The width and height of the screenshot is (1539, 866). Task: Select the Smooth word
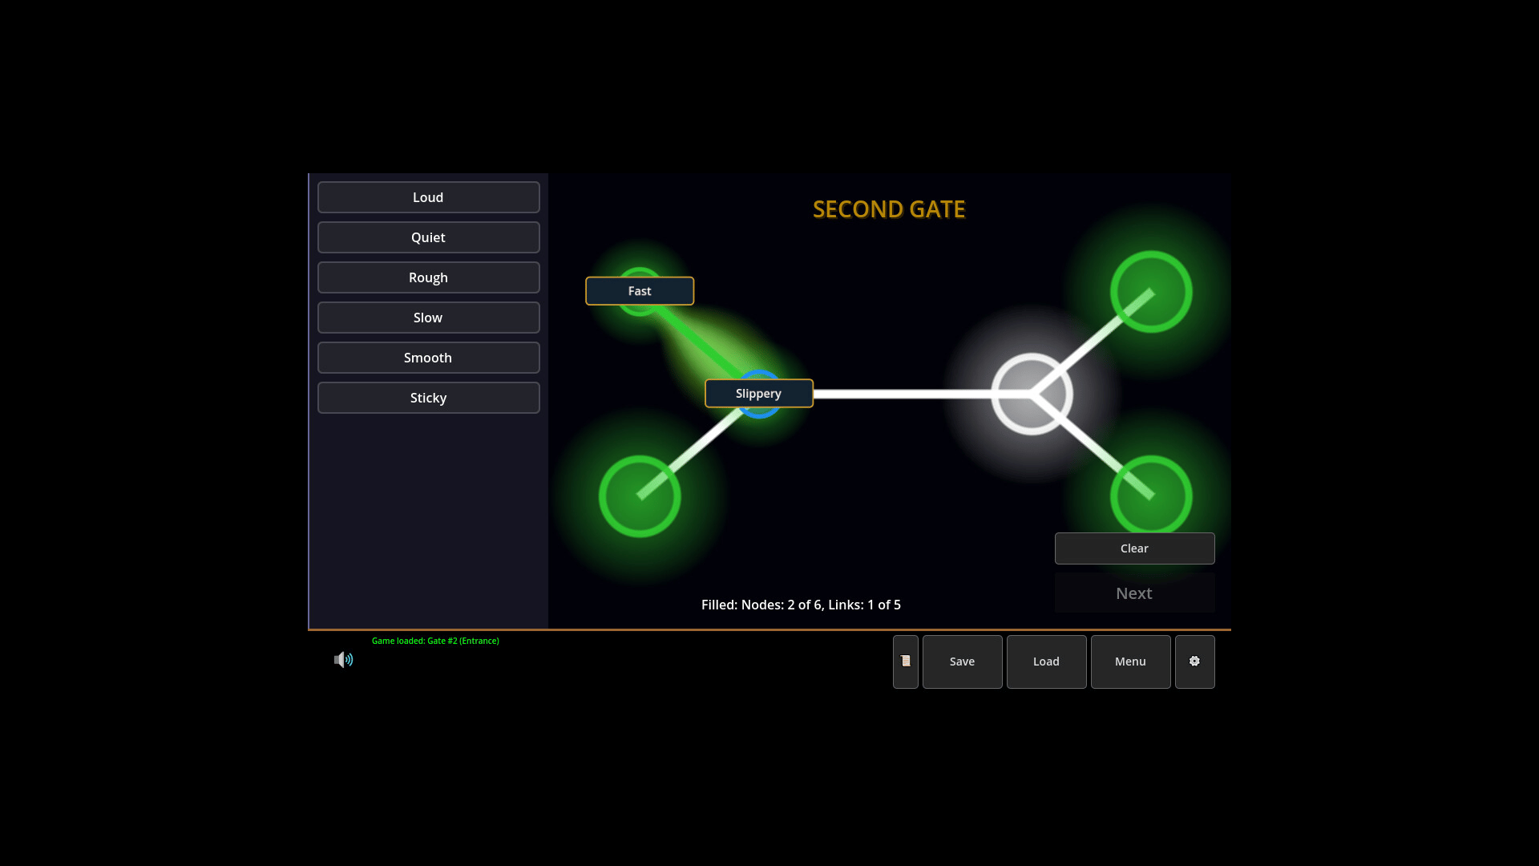click(x=428, y=358)
